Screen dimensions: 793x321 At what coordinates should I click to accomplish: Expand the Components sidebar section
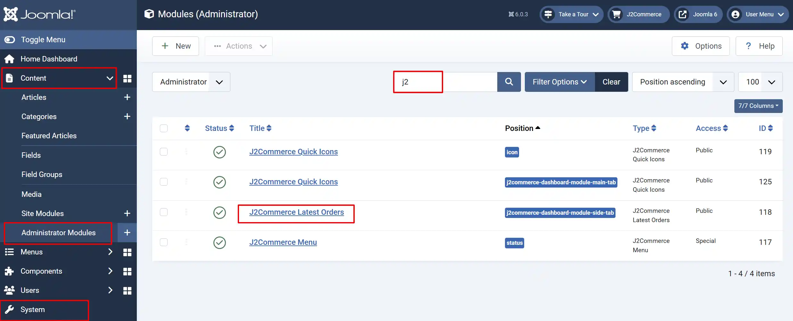point(110,271)
